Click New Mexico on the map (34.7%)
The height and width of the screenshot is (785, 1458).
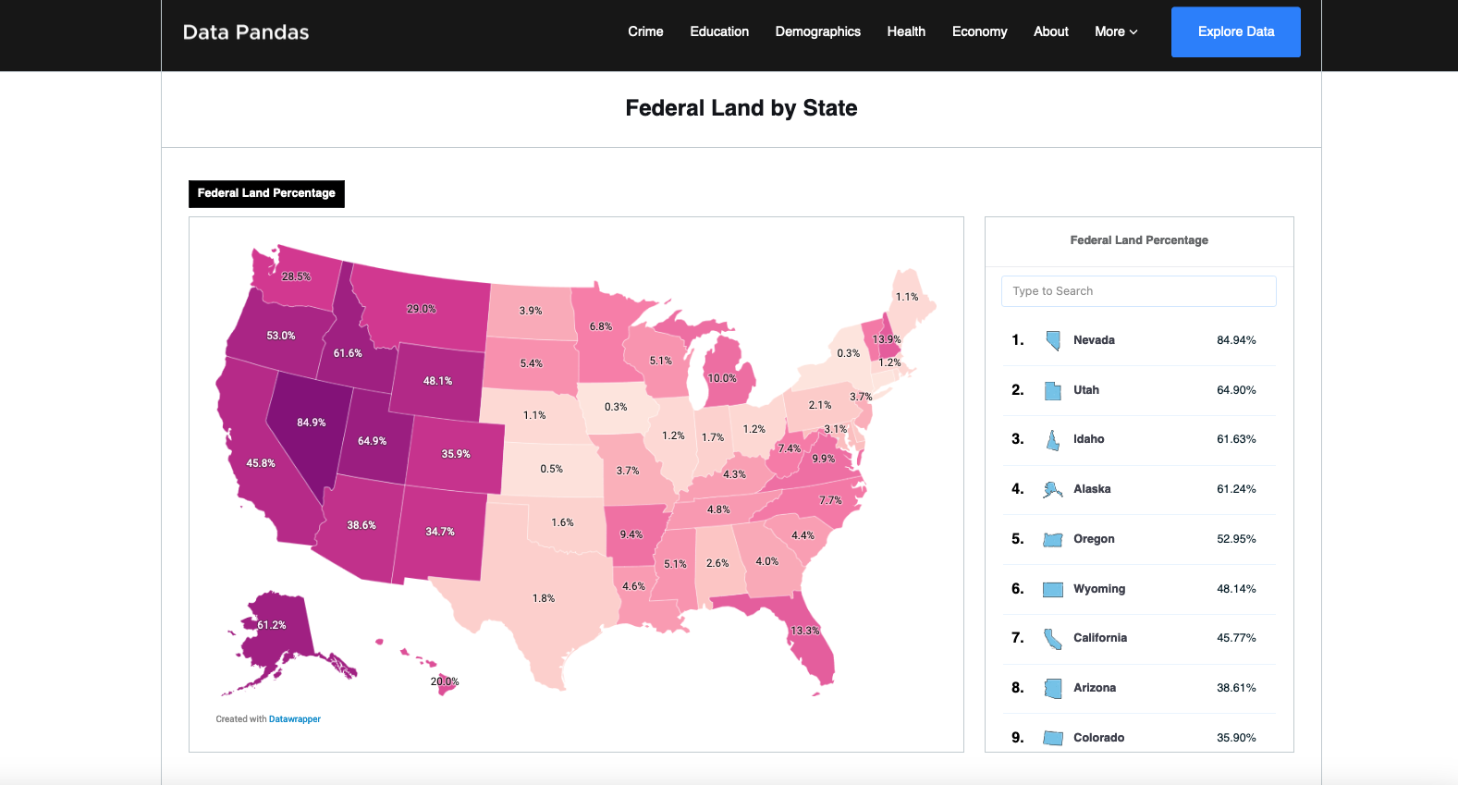point(441,534)
